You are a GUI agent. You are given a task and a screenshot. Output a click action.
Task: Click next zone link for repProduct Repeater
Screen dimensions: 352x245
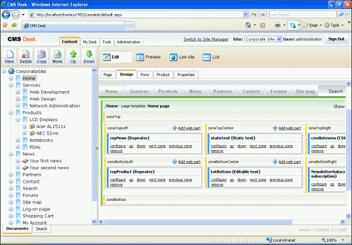tap(157, 180)
